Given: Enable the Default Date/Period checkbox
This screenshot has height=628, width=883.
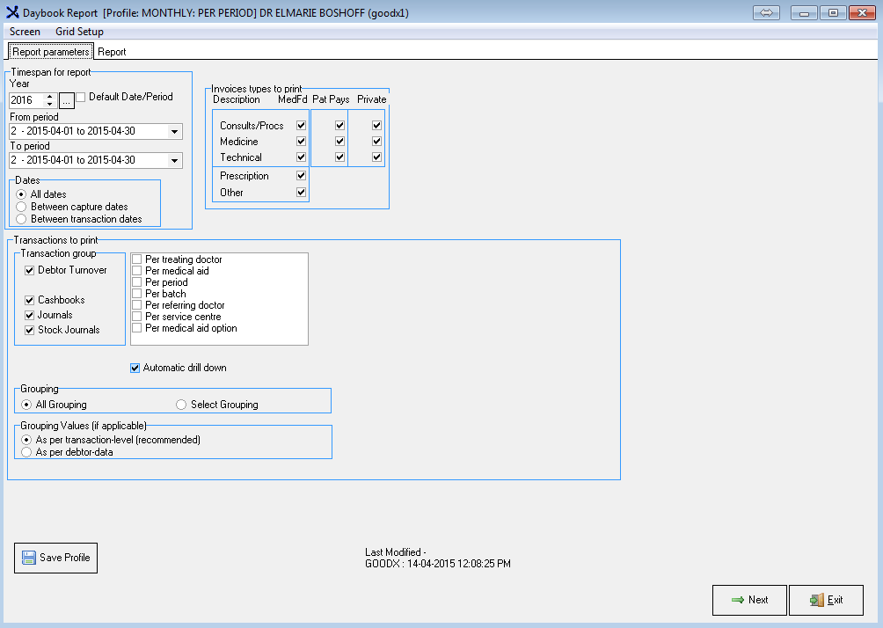Looking at the screenshot, I should coord(81,97).
